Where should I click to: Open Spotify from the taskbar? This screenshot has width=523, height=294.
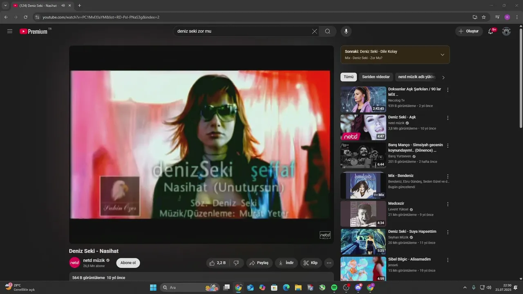pyautogui.click(x=334, y=287)
